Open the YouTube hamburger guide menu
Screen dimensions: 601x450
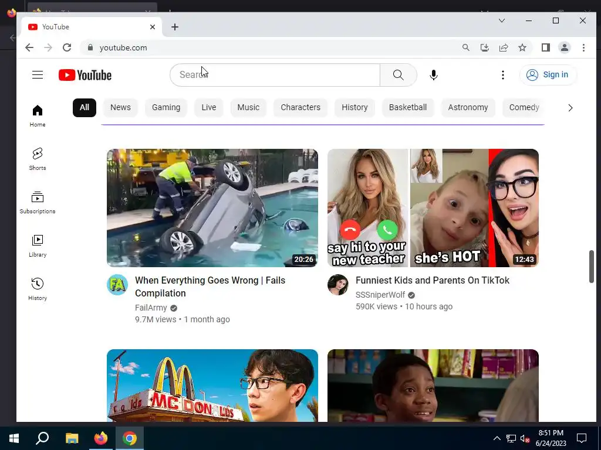click(38, 74)
